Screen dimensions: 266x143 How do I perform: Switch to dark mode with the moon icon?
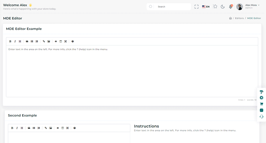[x=223, y=7]
